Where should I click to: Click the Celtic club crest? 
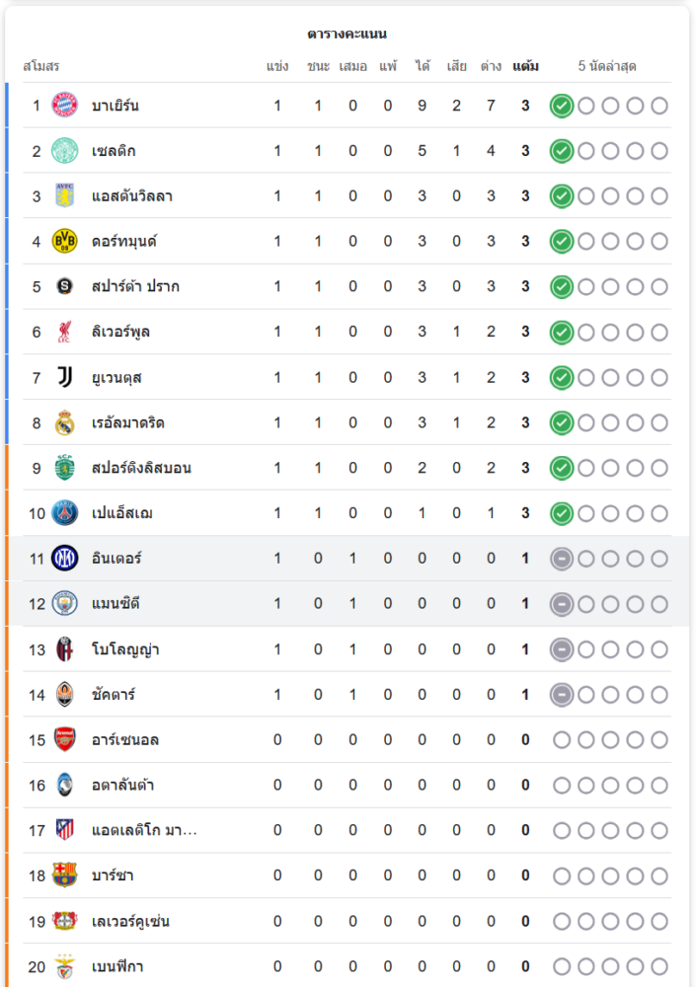coord(64,151)
